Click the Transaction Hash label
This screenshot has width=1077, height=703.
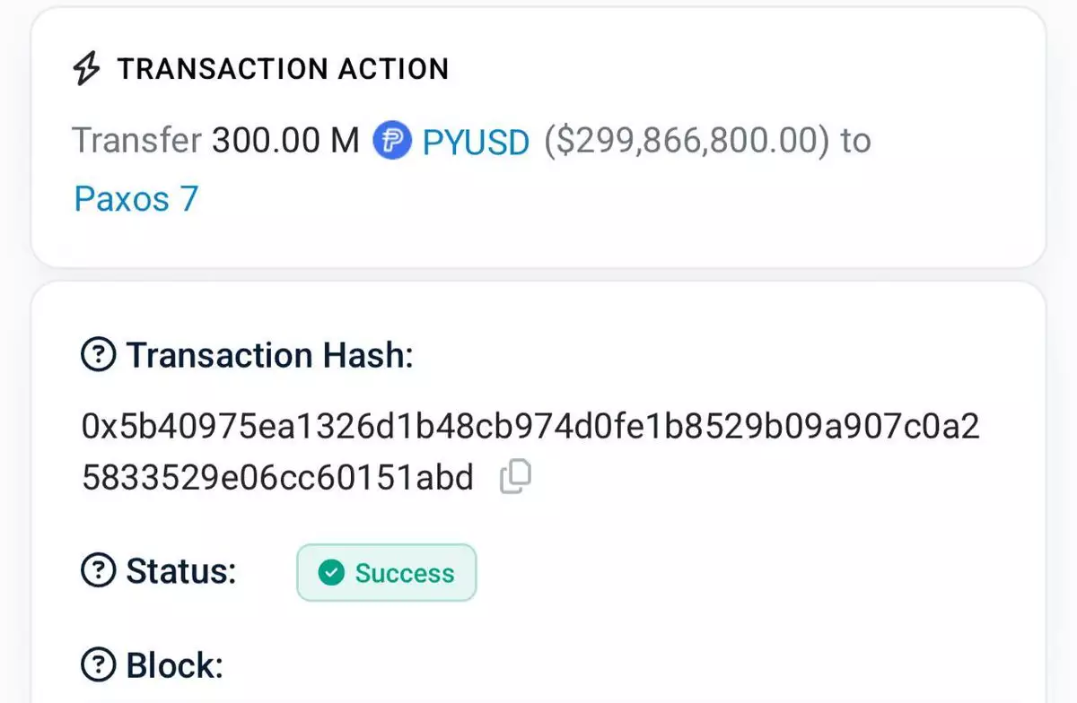(x=269, y=355)
